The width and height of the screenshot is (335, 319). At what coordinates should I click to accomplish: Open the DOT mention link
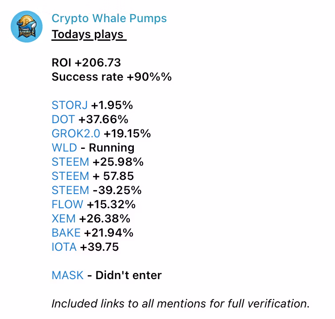[63, 119]
